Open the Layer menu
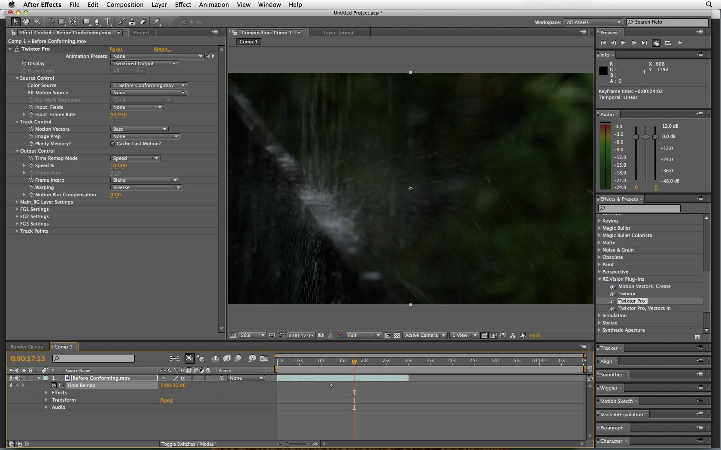721x450 pixels. (x=159, y=5)
